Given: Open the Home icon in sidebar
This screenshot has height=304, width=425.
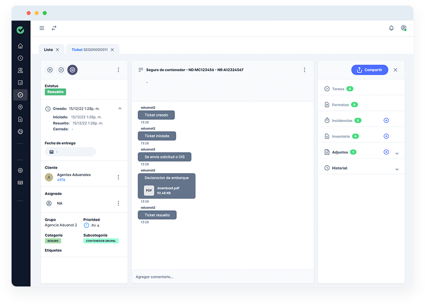Looking at the screenshot, I should click(20, 46).
